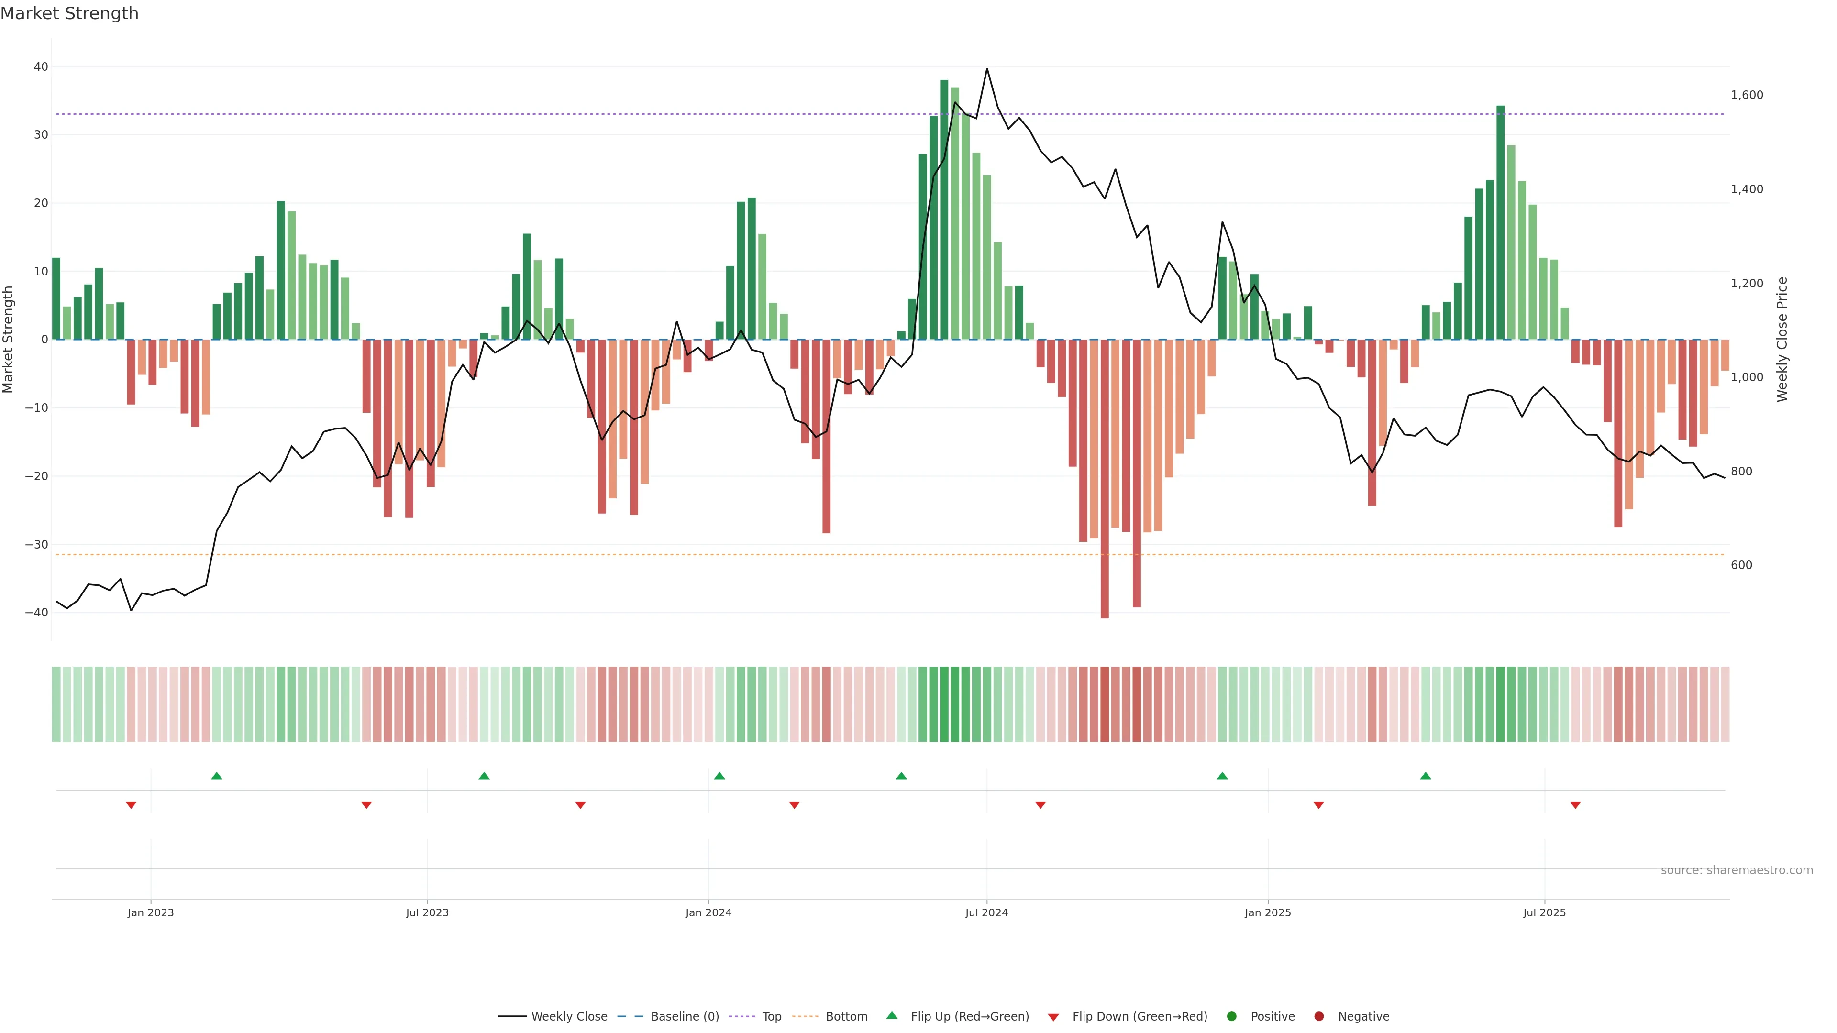The image size is (1837, 1033).
Task: Click the first green Flip Up triangle after Jan 2023
Action: click(x=217, y=776)
